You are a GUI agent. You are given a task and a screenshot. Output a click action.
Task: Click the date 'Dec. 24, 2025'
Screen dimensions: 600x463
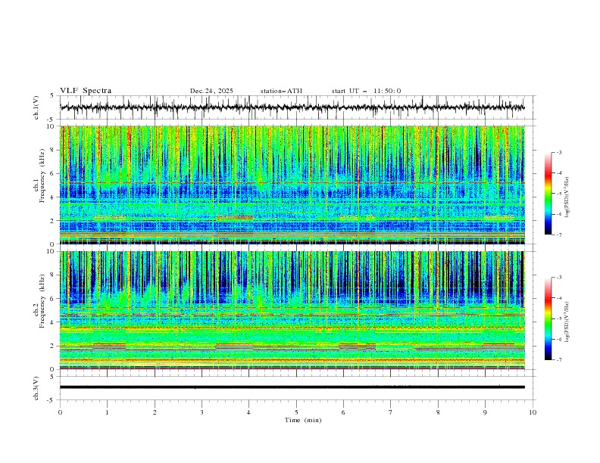211,91
